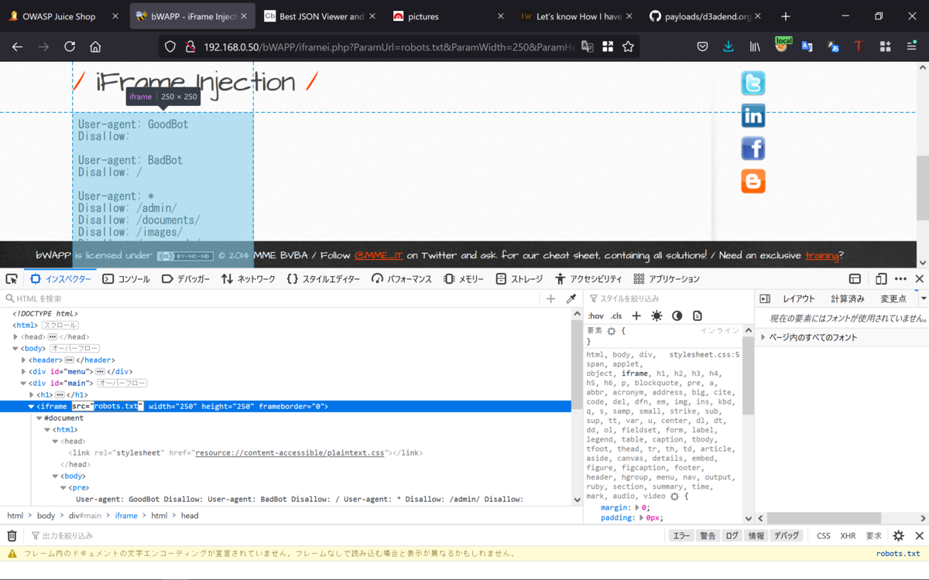Expand margin property in rules

coord(638,508)
